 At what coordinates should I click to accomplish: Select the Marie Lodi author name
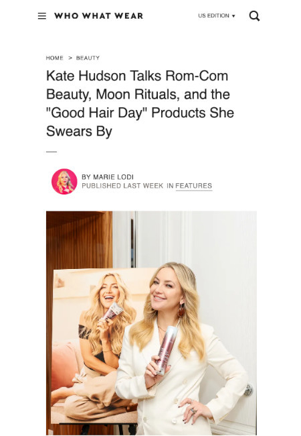[x=113, y=177]
